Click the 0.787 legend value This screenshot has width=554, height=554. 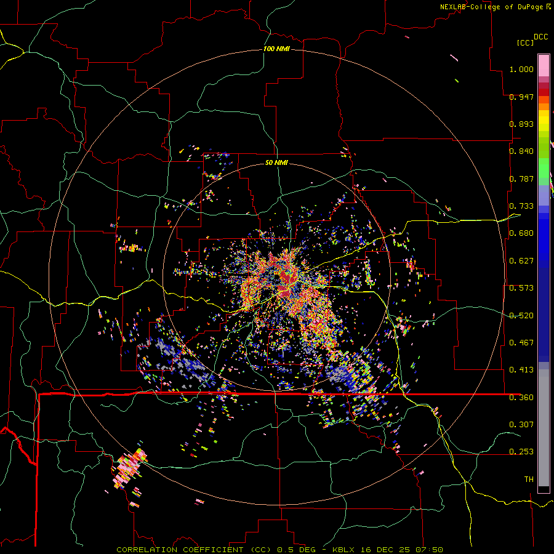521,179
